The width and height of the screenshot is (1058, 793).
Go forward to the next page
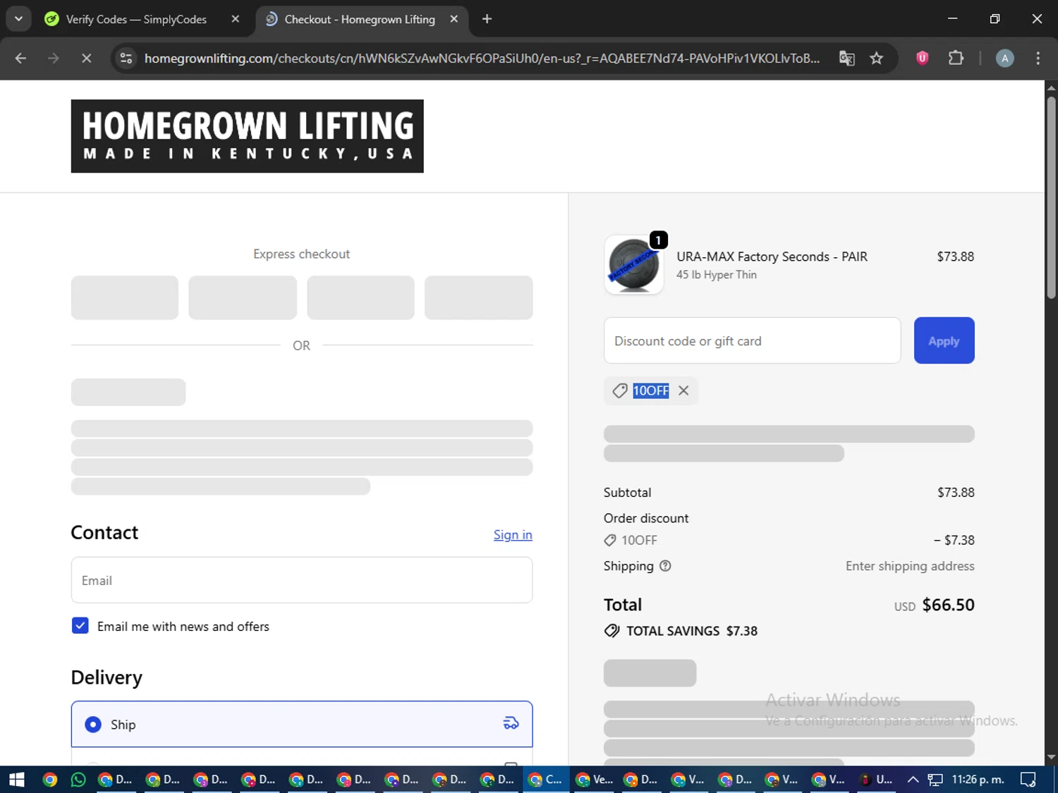(x=54, y=59)
